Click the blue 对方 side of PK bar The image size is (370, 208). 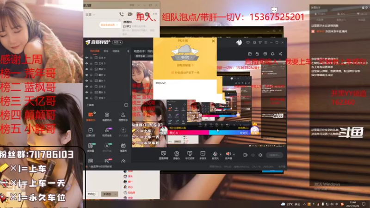tap(229, 133)
